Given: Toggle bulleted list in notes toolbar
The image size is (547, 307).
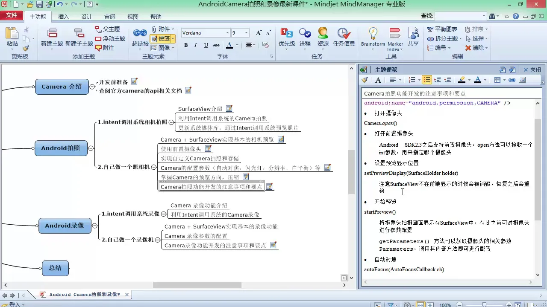Looking at the screenshot, I should (426, 80).
